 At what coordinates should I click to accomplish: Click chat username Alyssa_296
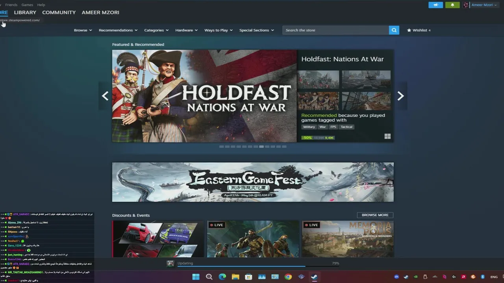(15, 222)
